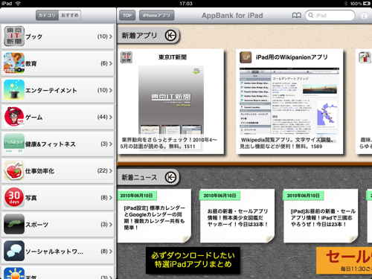Expand the 教育 category chevron
Image resolution: width=372 pixels, height=279 pixels.
pos(111,63)
